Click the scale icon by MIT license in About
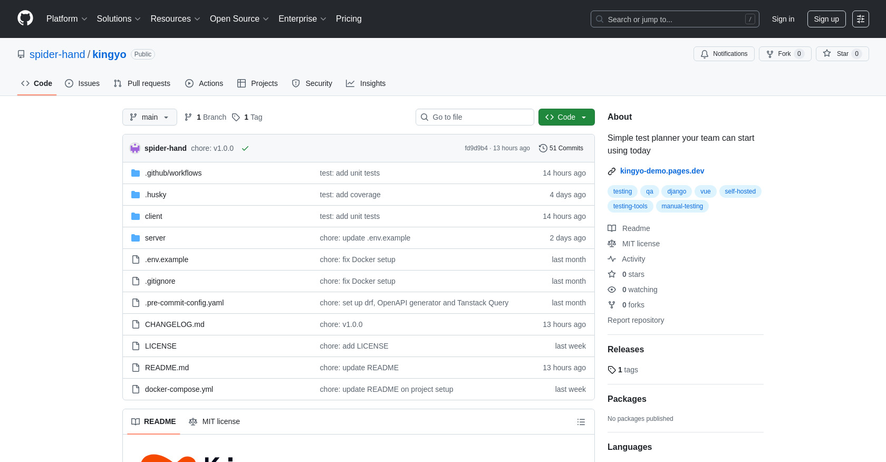 (612, 244)
